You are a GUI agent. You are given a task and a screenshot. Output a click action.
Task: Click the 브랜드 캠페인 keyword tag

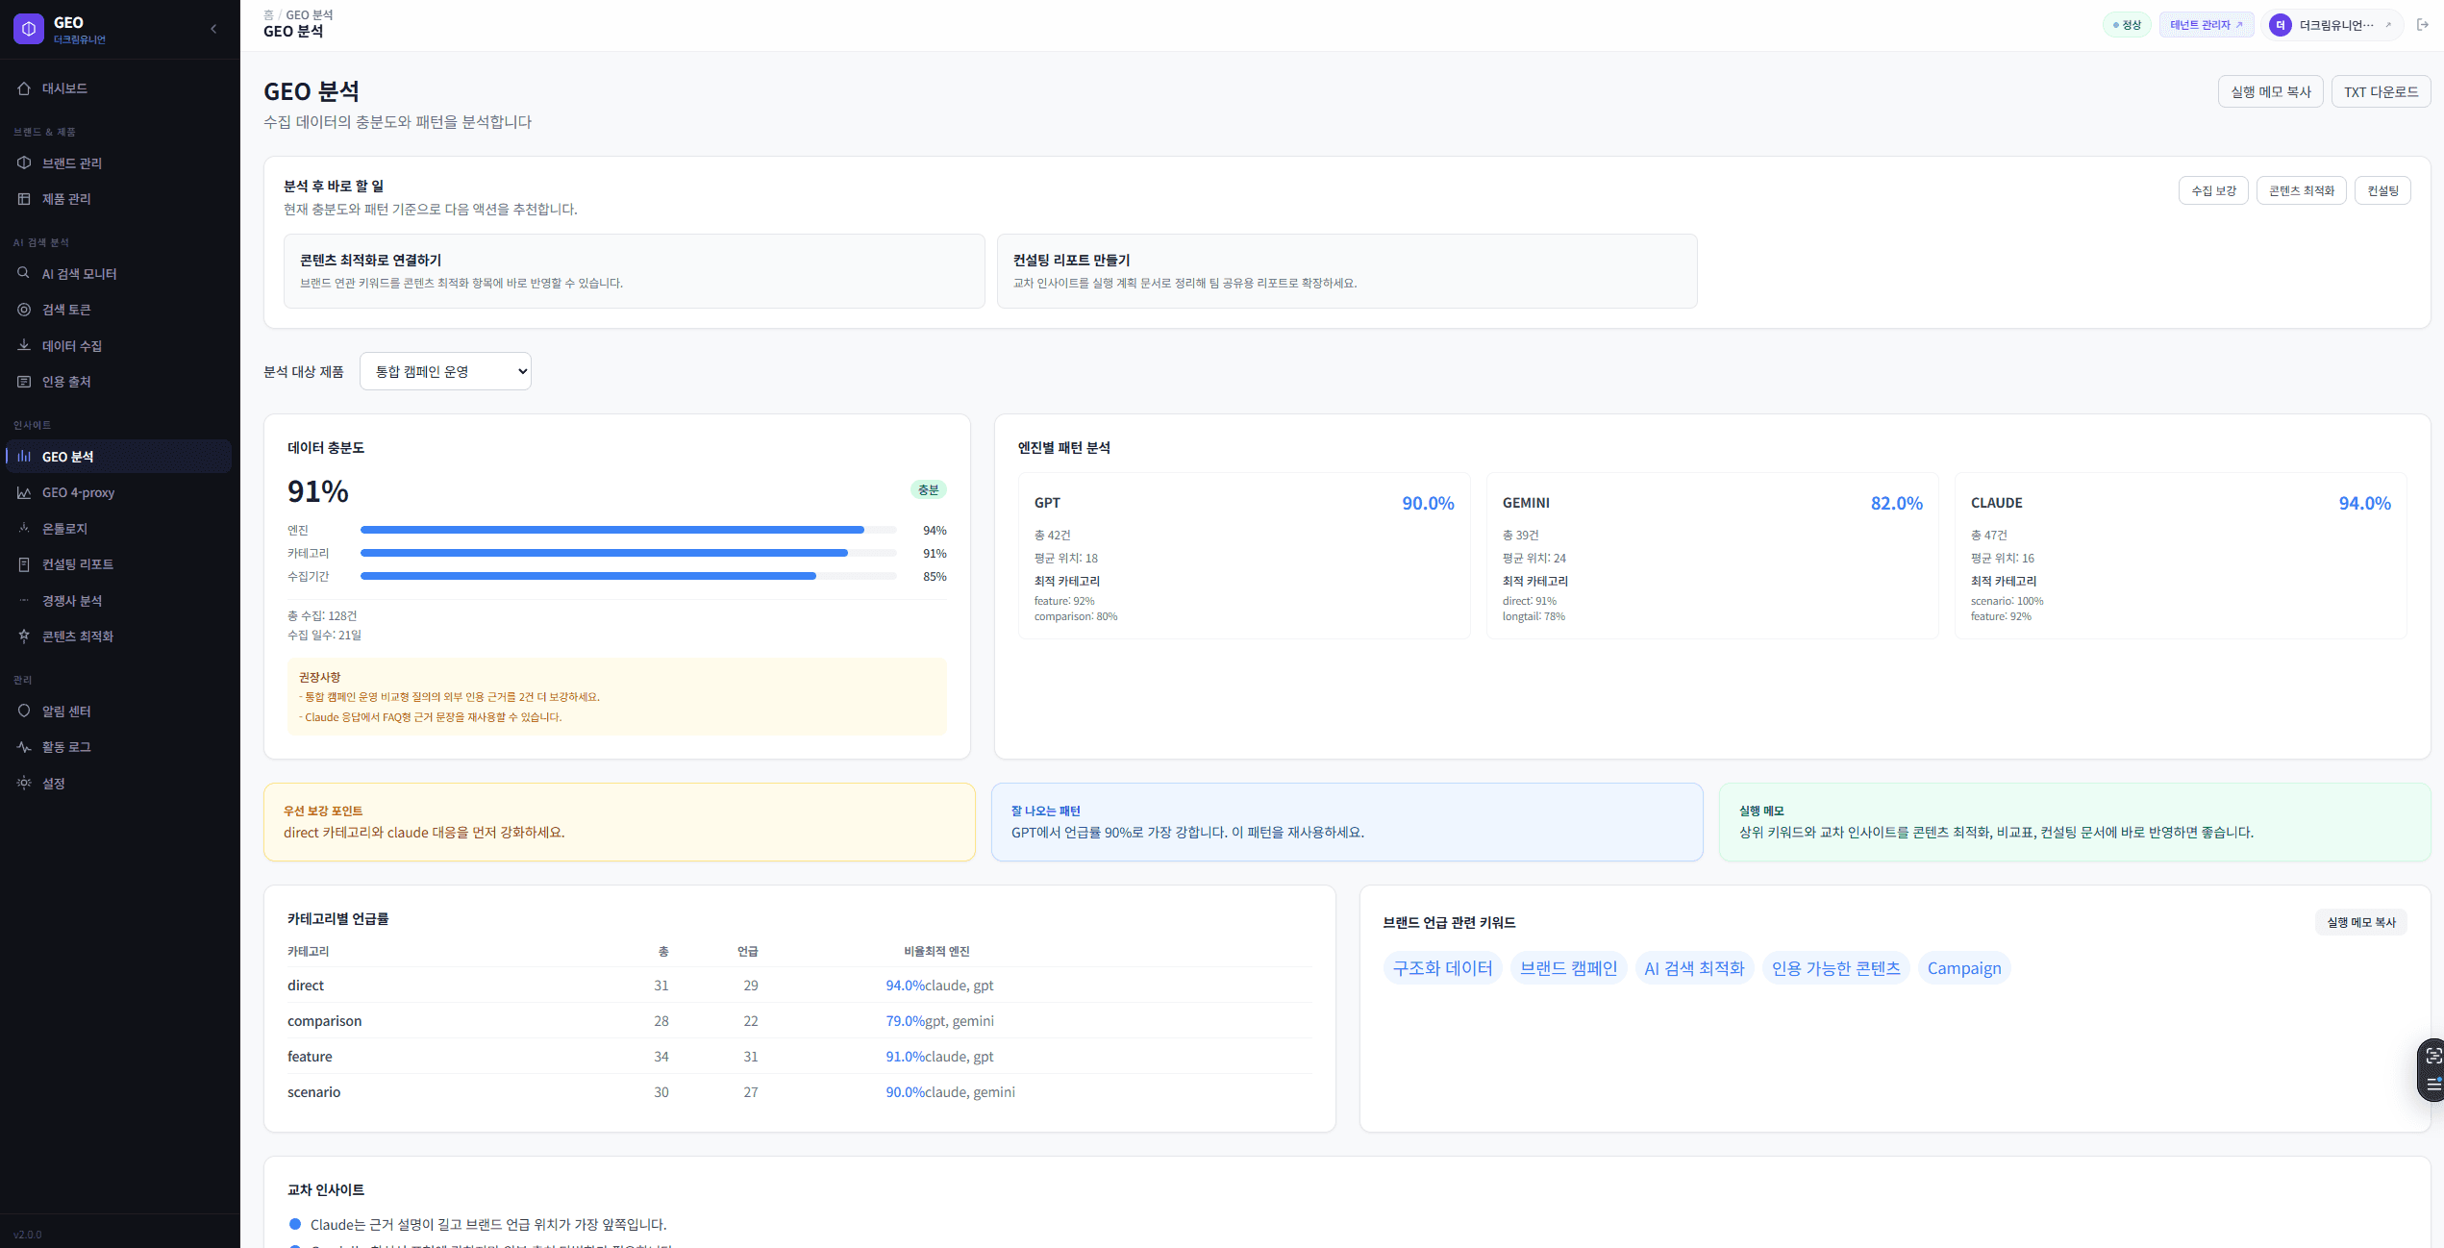click(1569, 968)
